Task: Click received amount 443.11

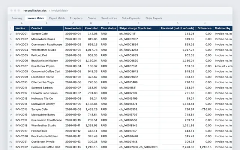Action: click(x=177, y=131)
